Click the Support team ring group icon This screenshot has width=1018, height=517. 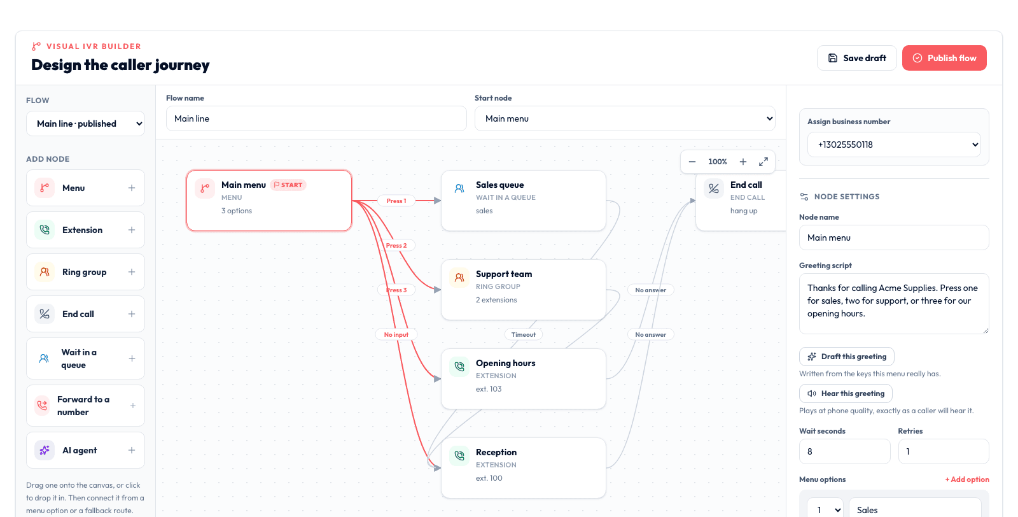point(459,278)
